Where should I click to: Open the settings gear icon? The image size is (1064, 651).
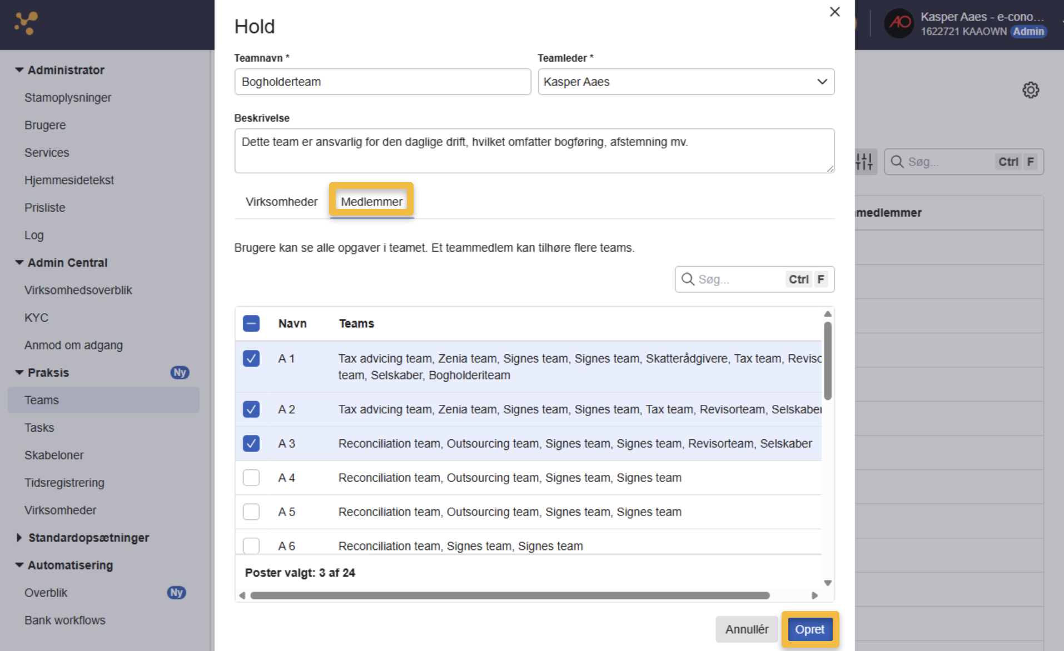coord(1031,90)
